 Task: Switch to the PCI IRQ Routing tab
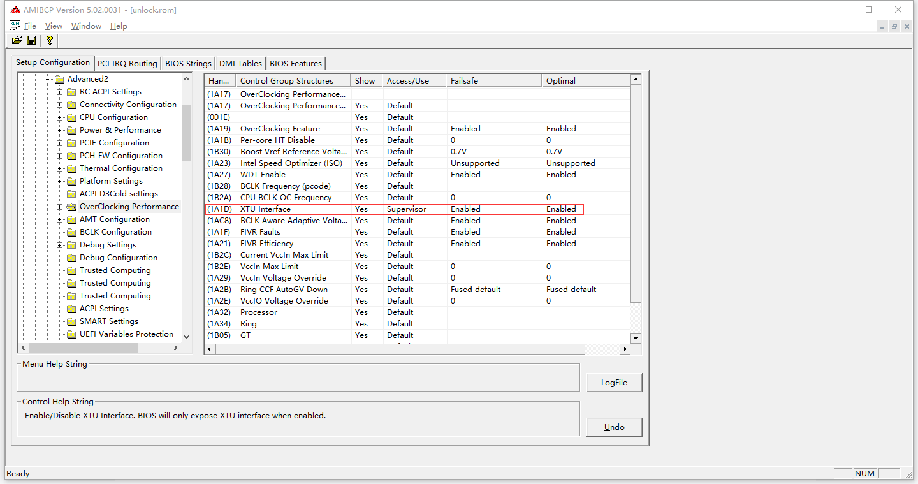[127, 63]
